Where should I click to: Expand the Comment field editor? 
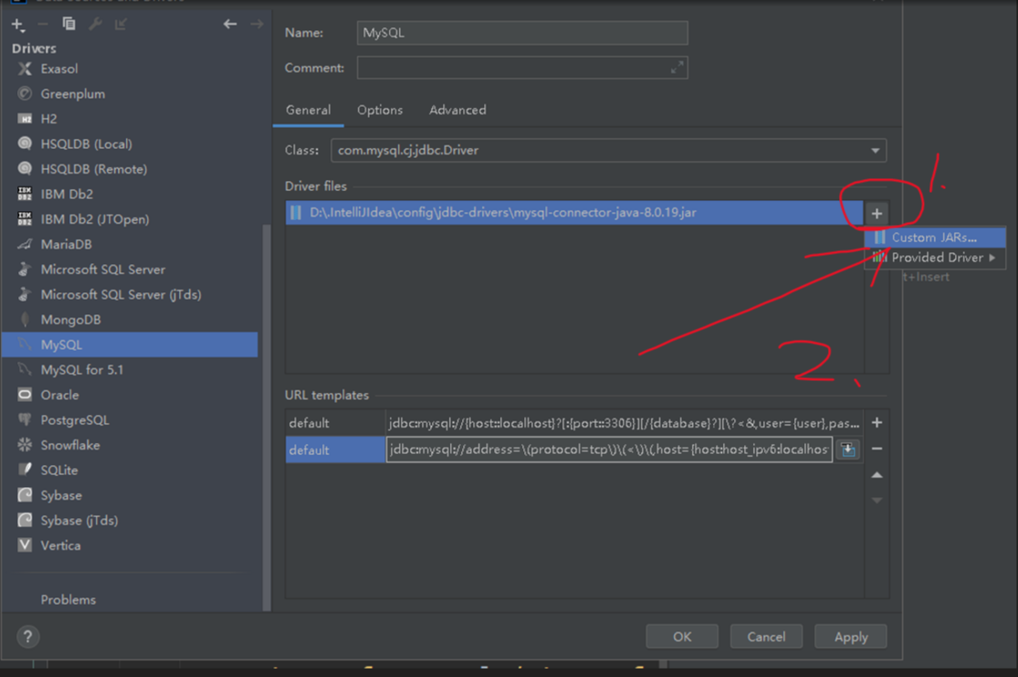677,68
